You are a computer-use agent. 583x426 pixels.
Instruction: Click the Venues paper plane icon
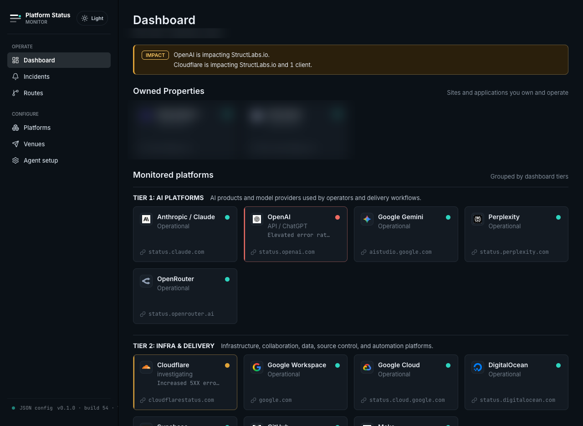click(x=15, y=144)
